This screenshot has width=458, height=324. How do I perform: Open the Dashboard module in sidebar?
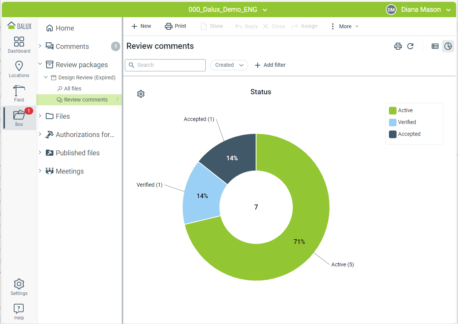click(19, 45)
